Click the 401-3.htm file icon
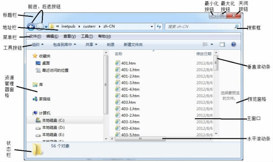This screenshot has height=162, width=273. coord(117,83)
